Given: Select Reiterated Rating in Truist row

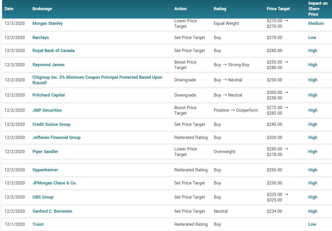Looking at the screenshot, I should (x=191, y=224).
